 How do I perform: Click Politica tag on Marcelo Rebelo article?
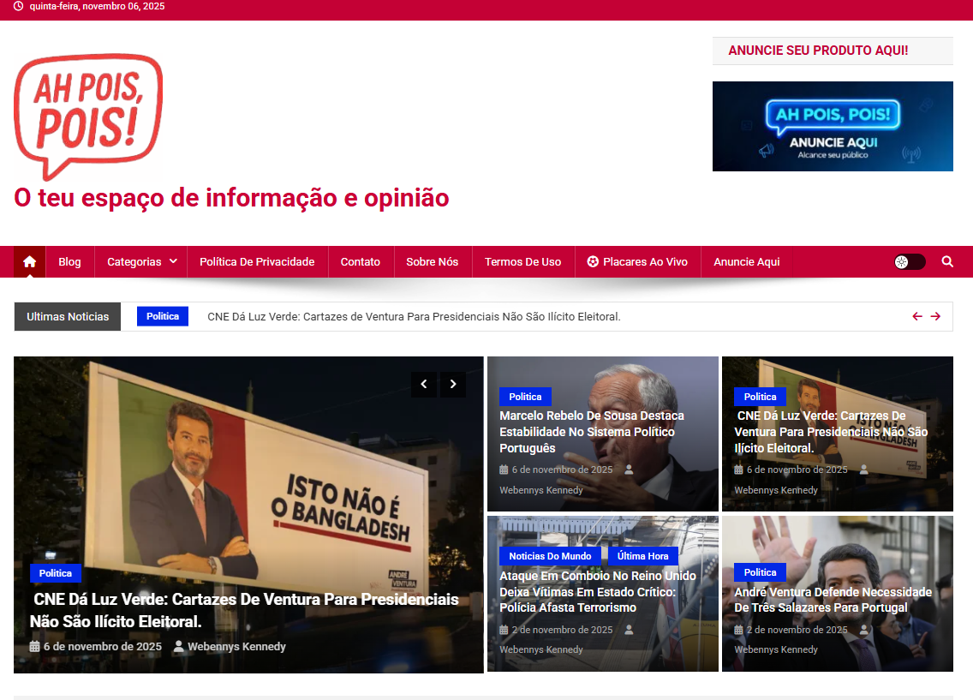tap(525, 397)
